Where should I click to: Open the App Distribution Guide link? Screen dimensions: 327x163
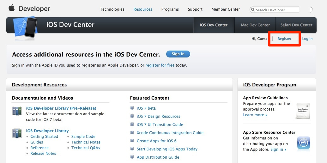pyautogui.click(x=158, y=157)
